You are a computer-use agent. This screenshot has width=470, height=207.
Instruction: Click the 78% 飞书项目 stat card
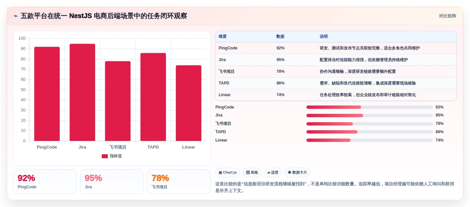(x=179, y=182)
